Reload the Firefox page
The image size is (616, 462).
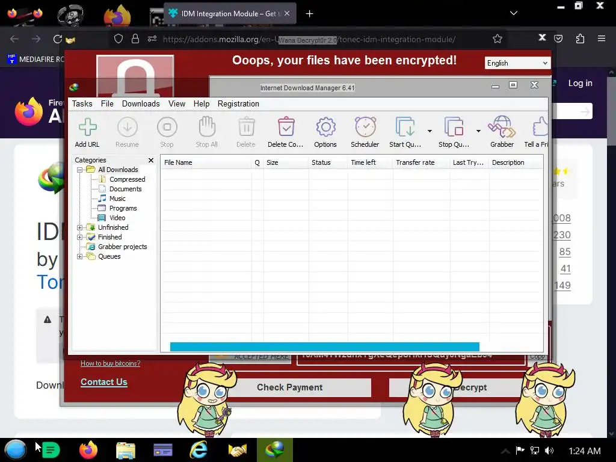click(x=58, y=39)
